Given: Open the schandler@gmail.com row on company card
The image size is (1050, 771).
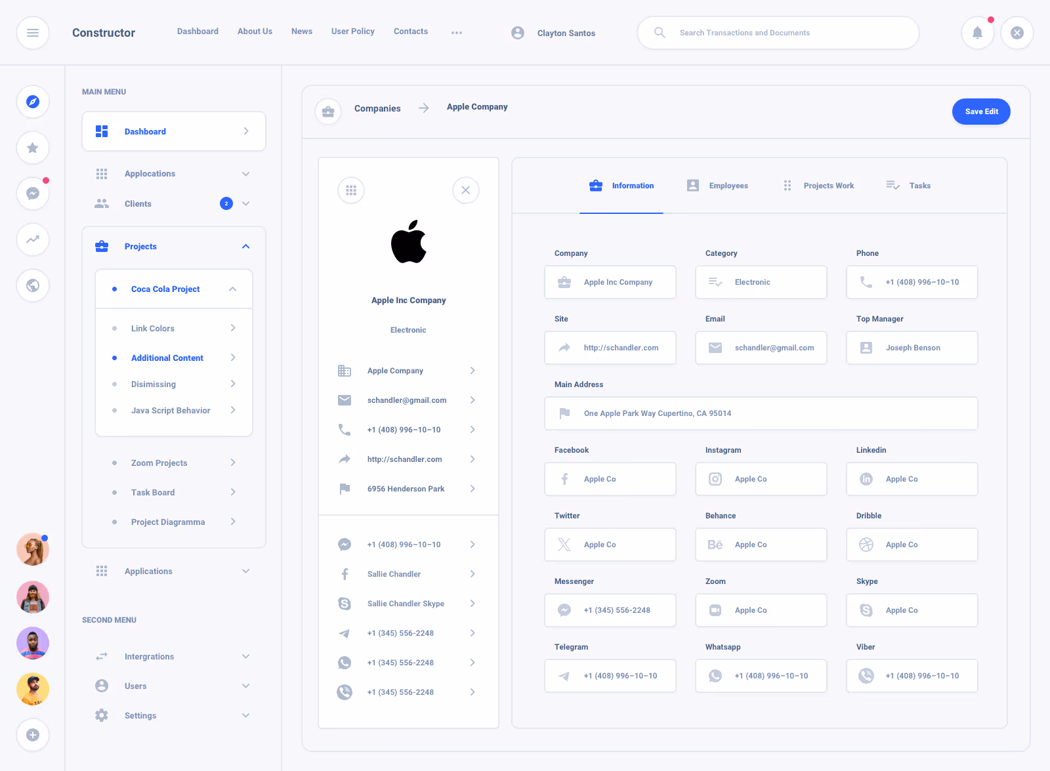Looking at the screenshot, I should (407, 400).
